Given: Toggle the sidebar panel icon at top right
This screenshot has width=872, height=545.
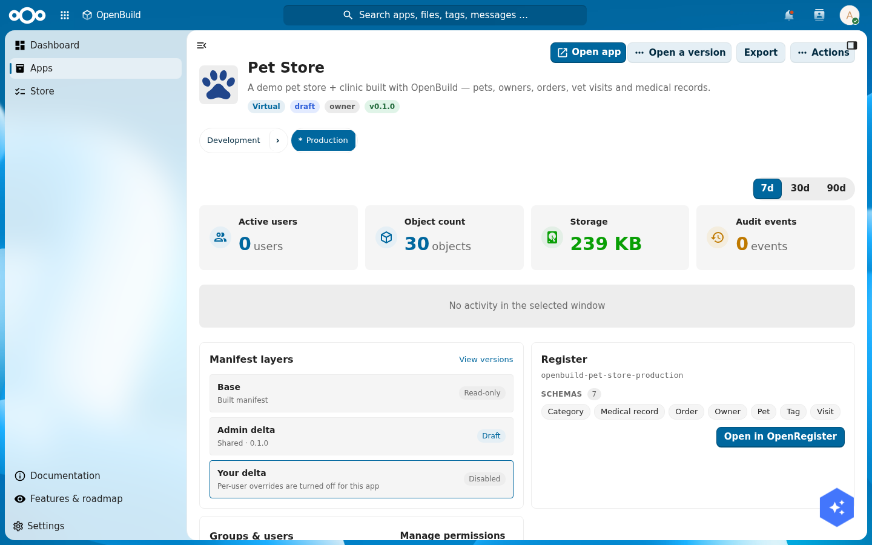Looking at the screenshot, I should (852, 45).
